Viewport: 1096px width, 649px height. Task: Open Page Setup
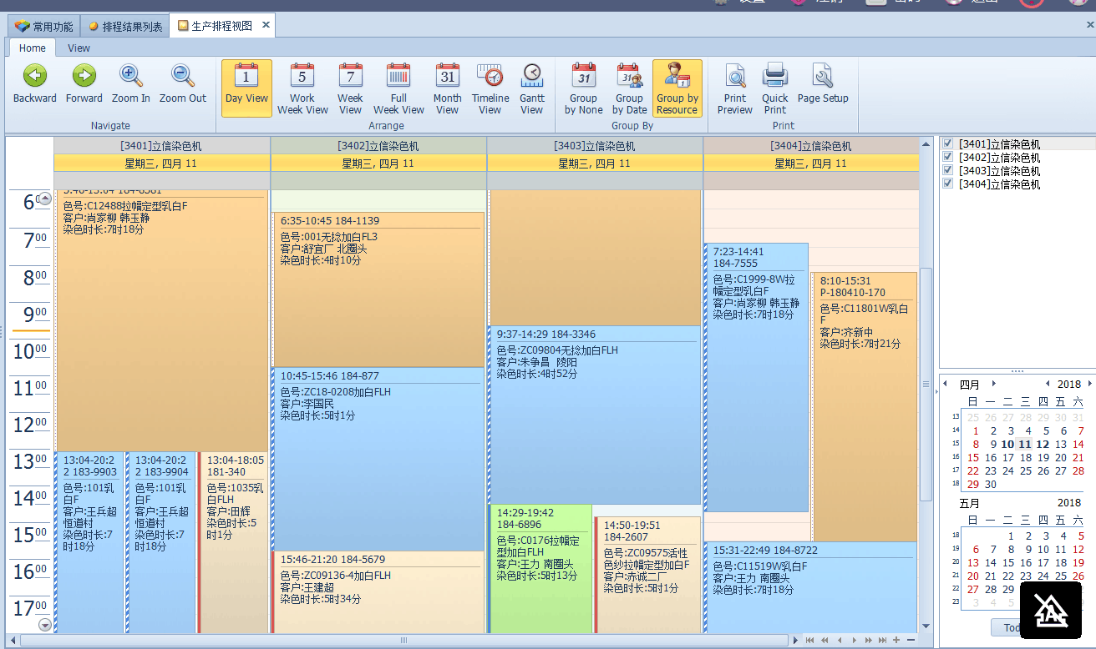pos(823,85)
